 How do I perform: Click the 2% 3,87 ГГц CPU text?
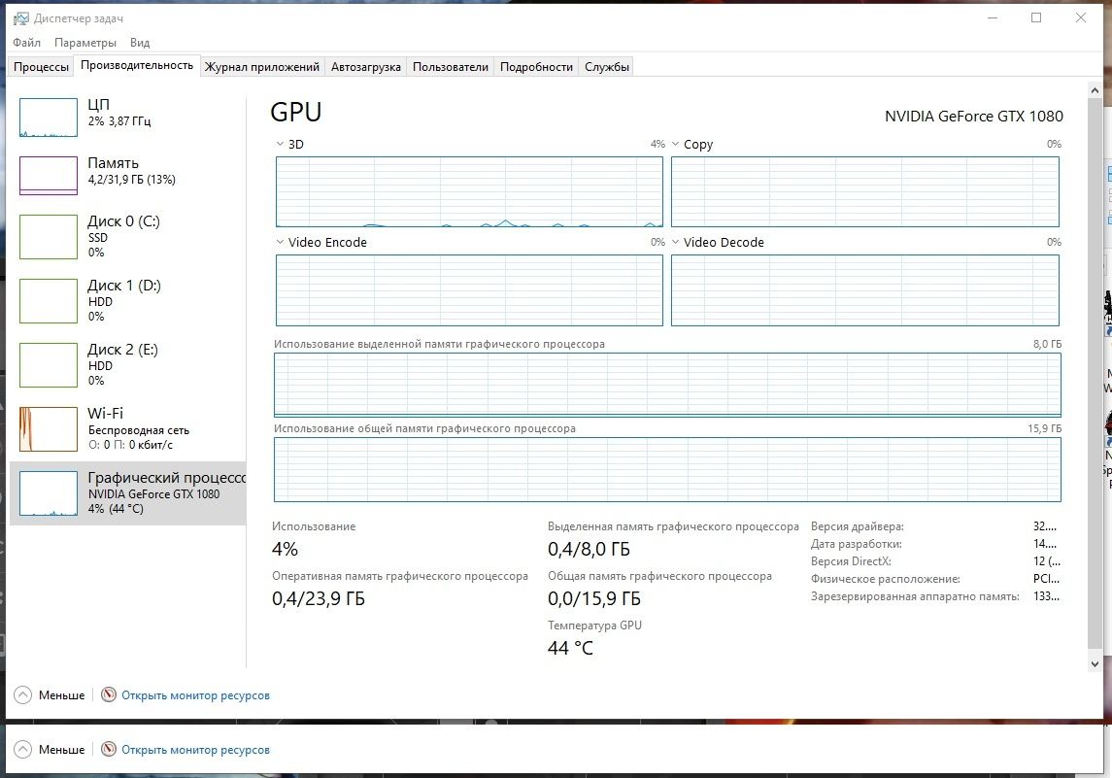(x=119, y=121)
